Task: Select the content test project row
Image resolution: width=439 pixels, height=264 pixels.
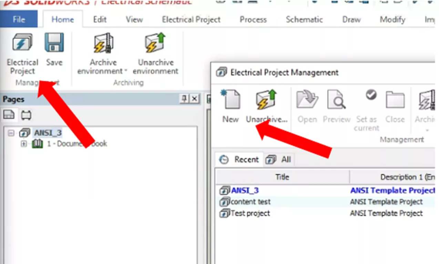Action: point(325,202)
